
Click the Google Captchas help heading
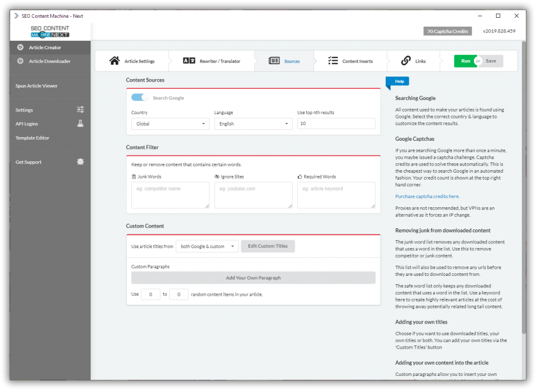tap(415, 139)
